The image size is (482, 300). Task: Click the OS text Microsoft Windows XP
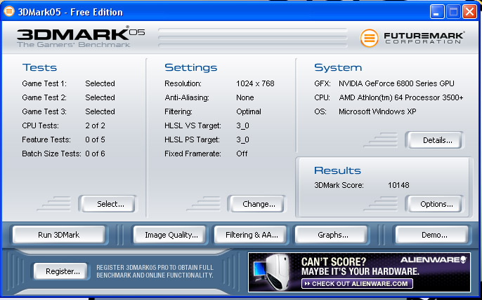(377, 111)
